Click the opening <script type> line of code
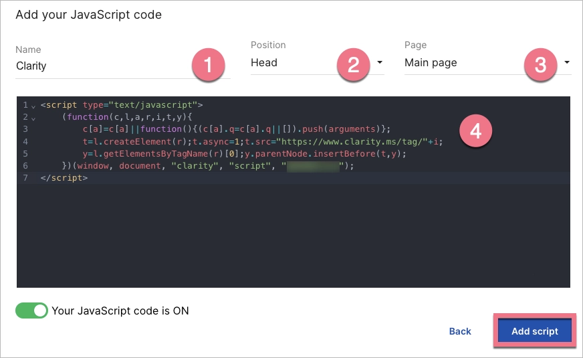Viewport: 583px width, 358px height. point(122,105)
